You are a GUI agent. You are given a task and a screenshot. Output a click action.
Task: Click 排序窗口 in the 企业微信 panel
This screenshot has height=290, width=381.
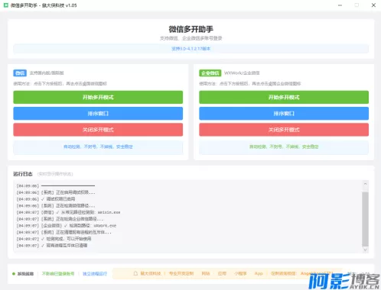284,114
